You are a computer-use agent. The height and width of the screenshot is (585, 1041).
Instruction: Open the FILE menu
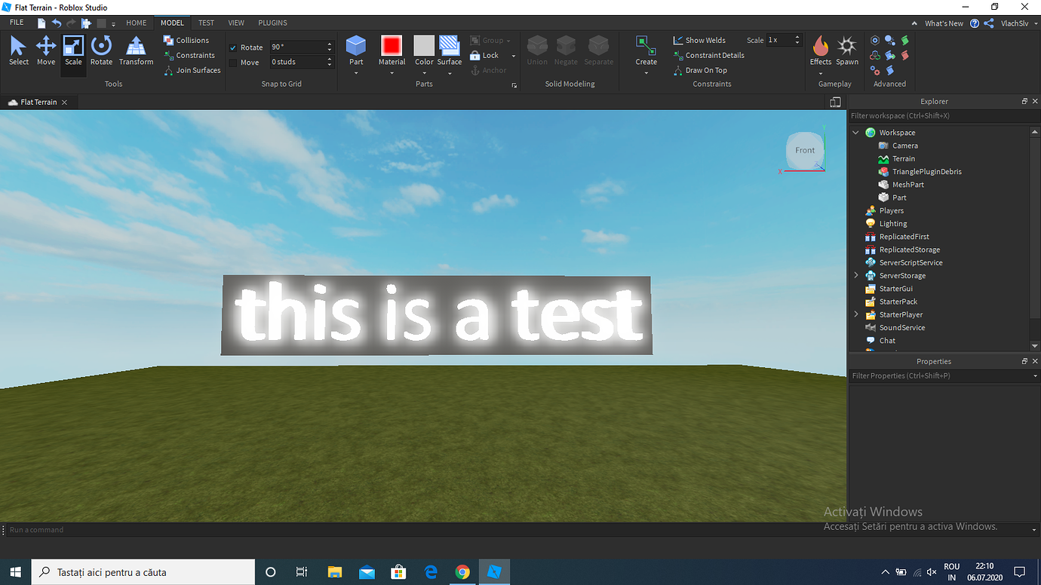(x=16, y=23)
